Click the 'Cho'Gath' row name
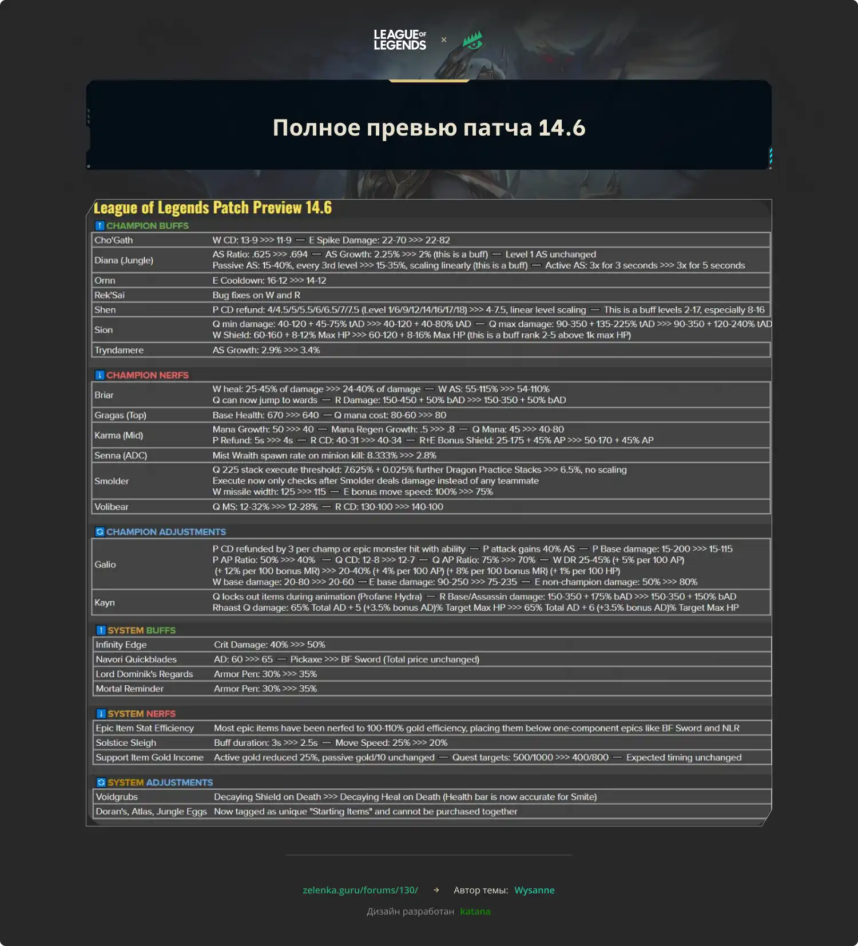Image resolution: width=858 pixels, height=946 pixels. tap(114, 240)
